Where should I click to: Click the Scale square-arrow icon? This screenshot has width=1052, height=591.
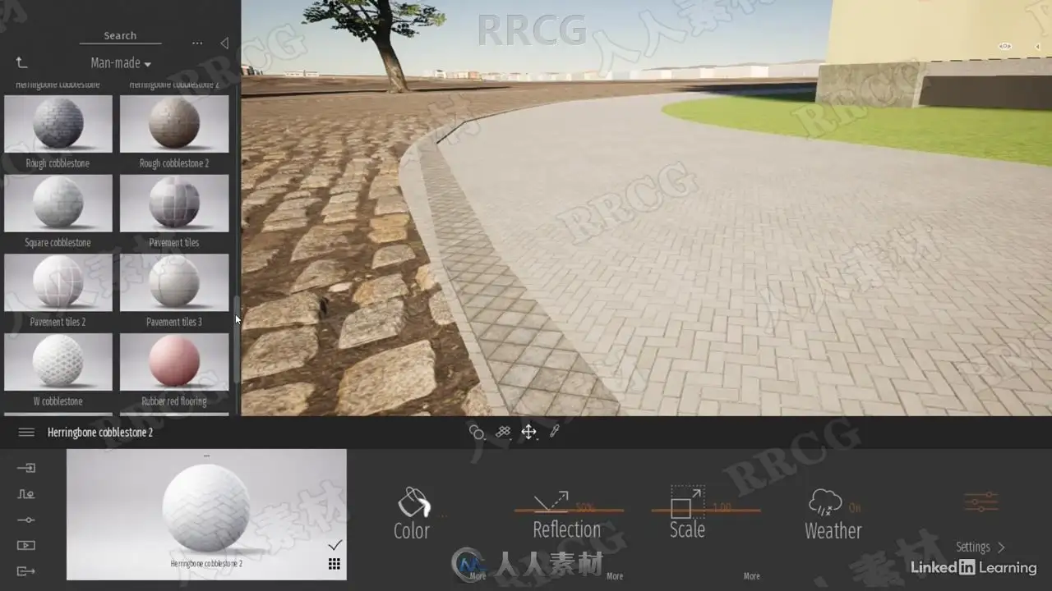pos(687,502)
